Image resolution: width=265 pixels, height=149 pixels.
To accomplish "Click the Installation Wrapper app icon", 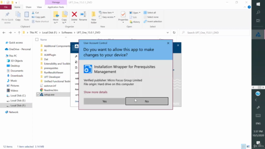I will click(x=88, y=69).
